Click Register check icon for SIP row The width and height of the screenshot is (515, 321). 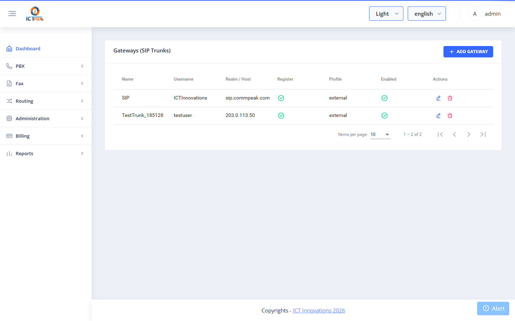point(281,98)
